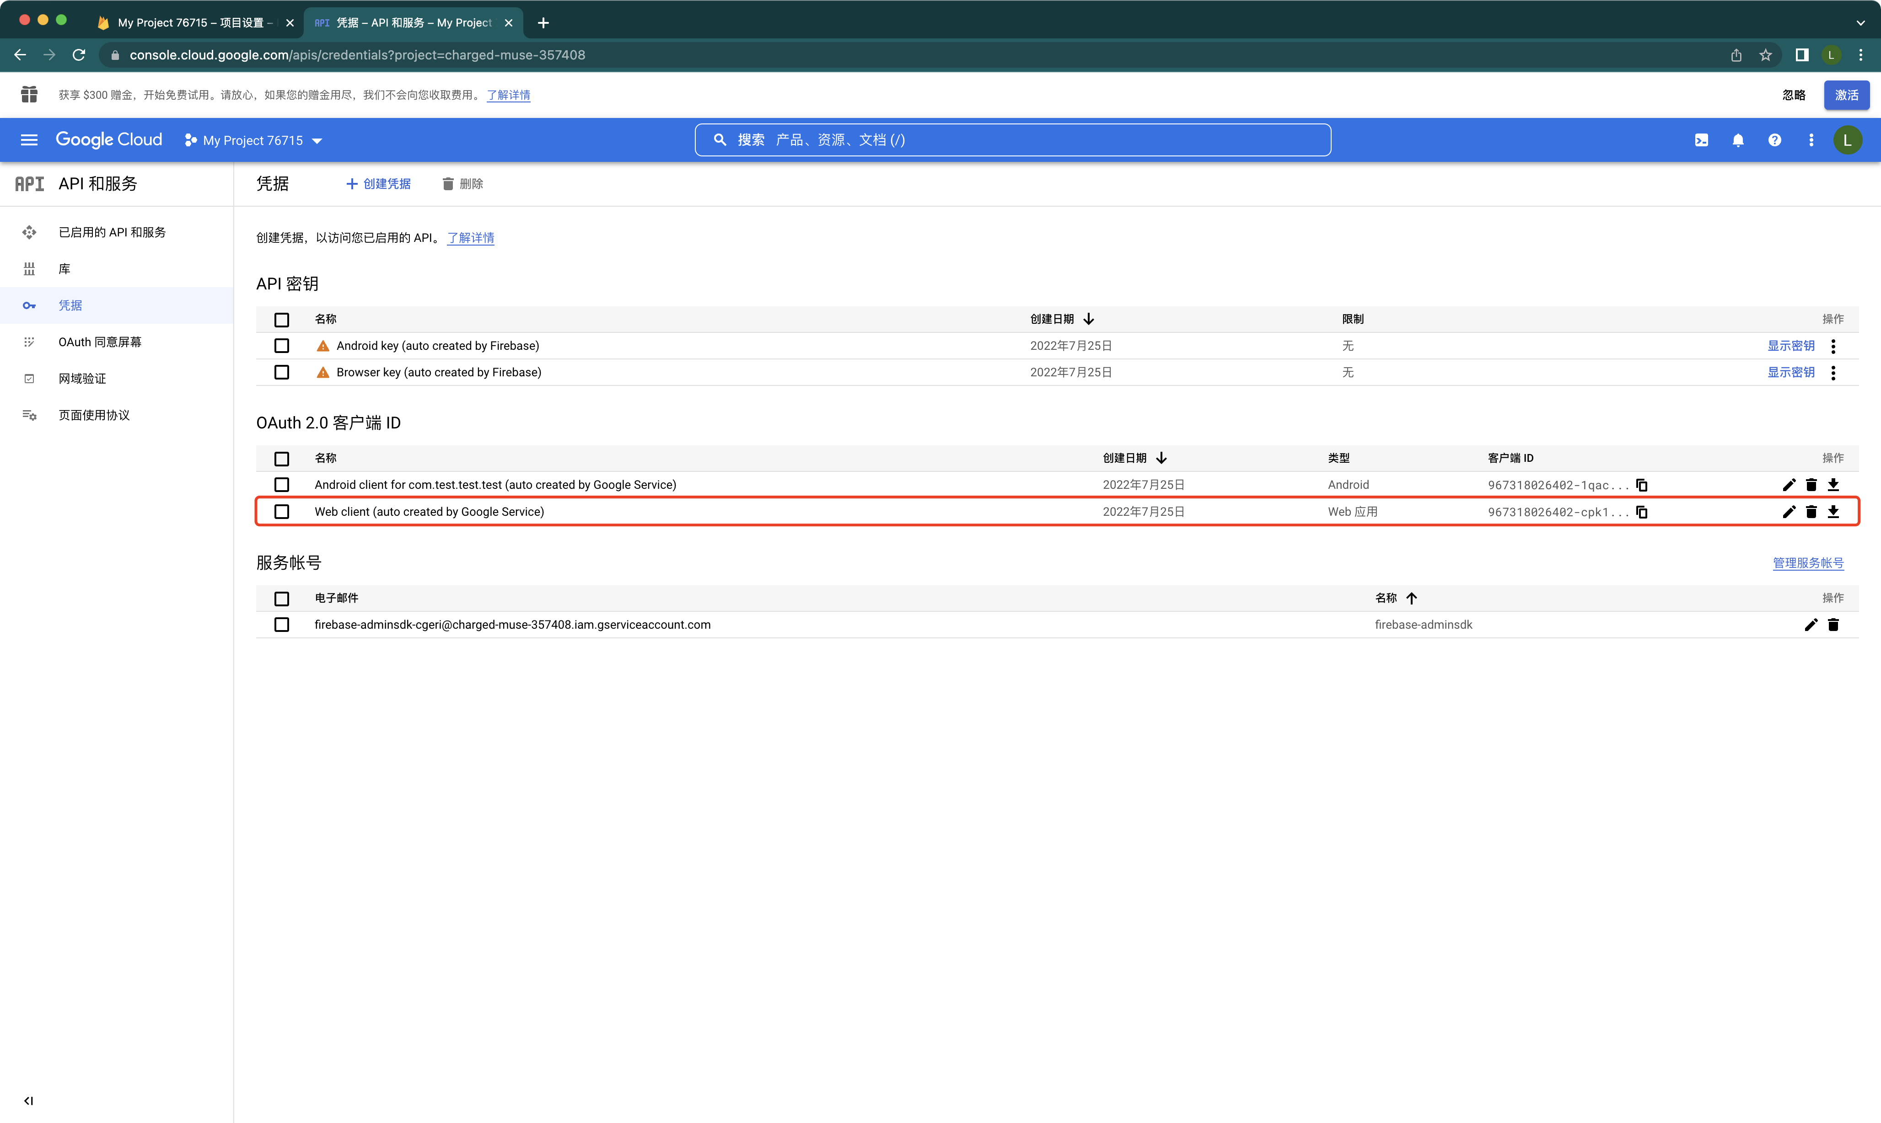
Task: Open the Create credentials dropdown
Action: tap(378, 184)
